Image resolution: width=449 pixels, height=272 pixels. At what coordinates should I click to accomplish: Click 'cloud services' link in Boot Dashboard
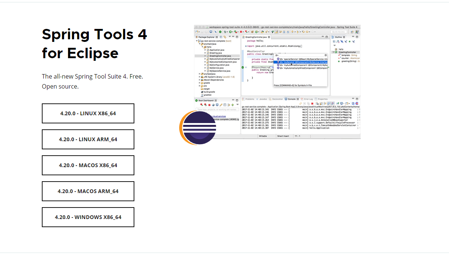click(219, 116)
